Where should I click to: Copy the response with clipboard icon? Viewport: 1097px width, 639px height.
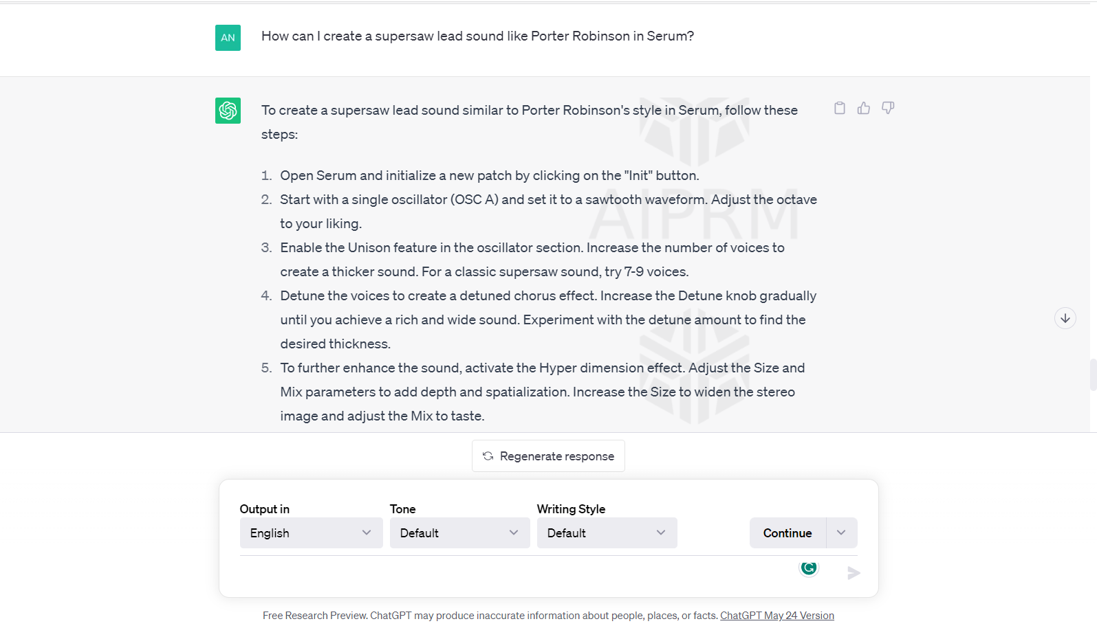[840, 108]
